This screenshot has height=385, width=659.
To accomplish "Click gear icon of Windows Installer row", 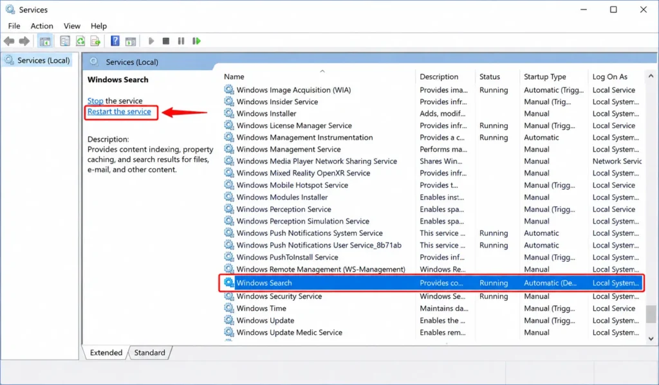I will coord(228,113).
